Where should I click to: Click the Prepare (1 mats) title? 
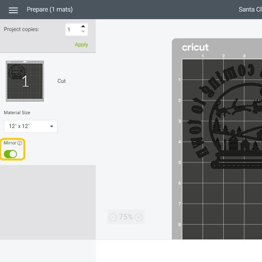(50, 9)
